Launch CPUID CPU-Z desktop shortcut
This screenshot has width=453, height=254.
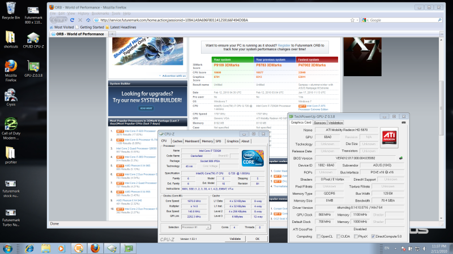tap(33, 40)
